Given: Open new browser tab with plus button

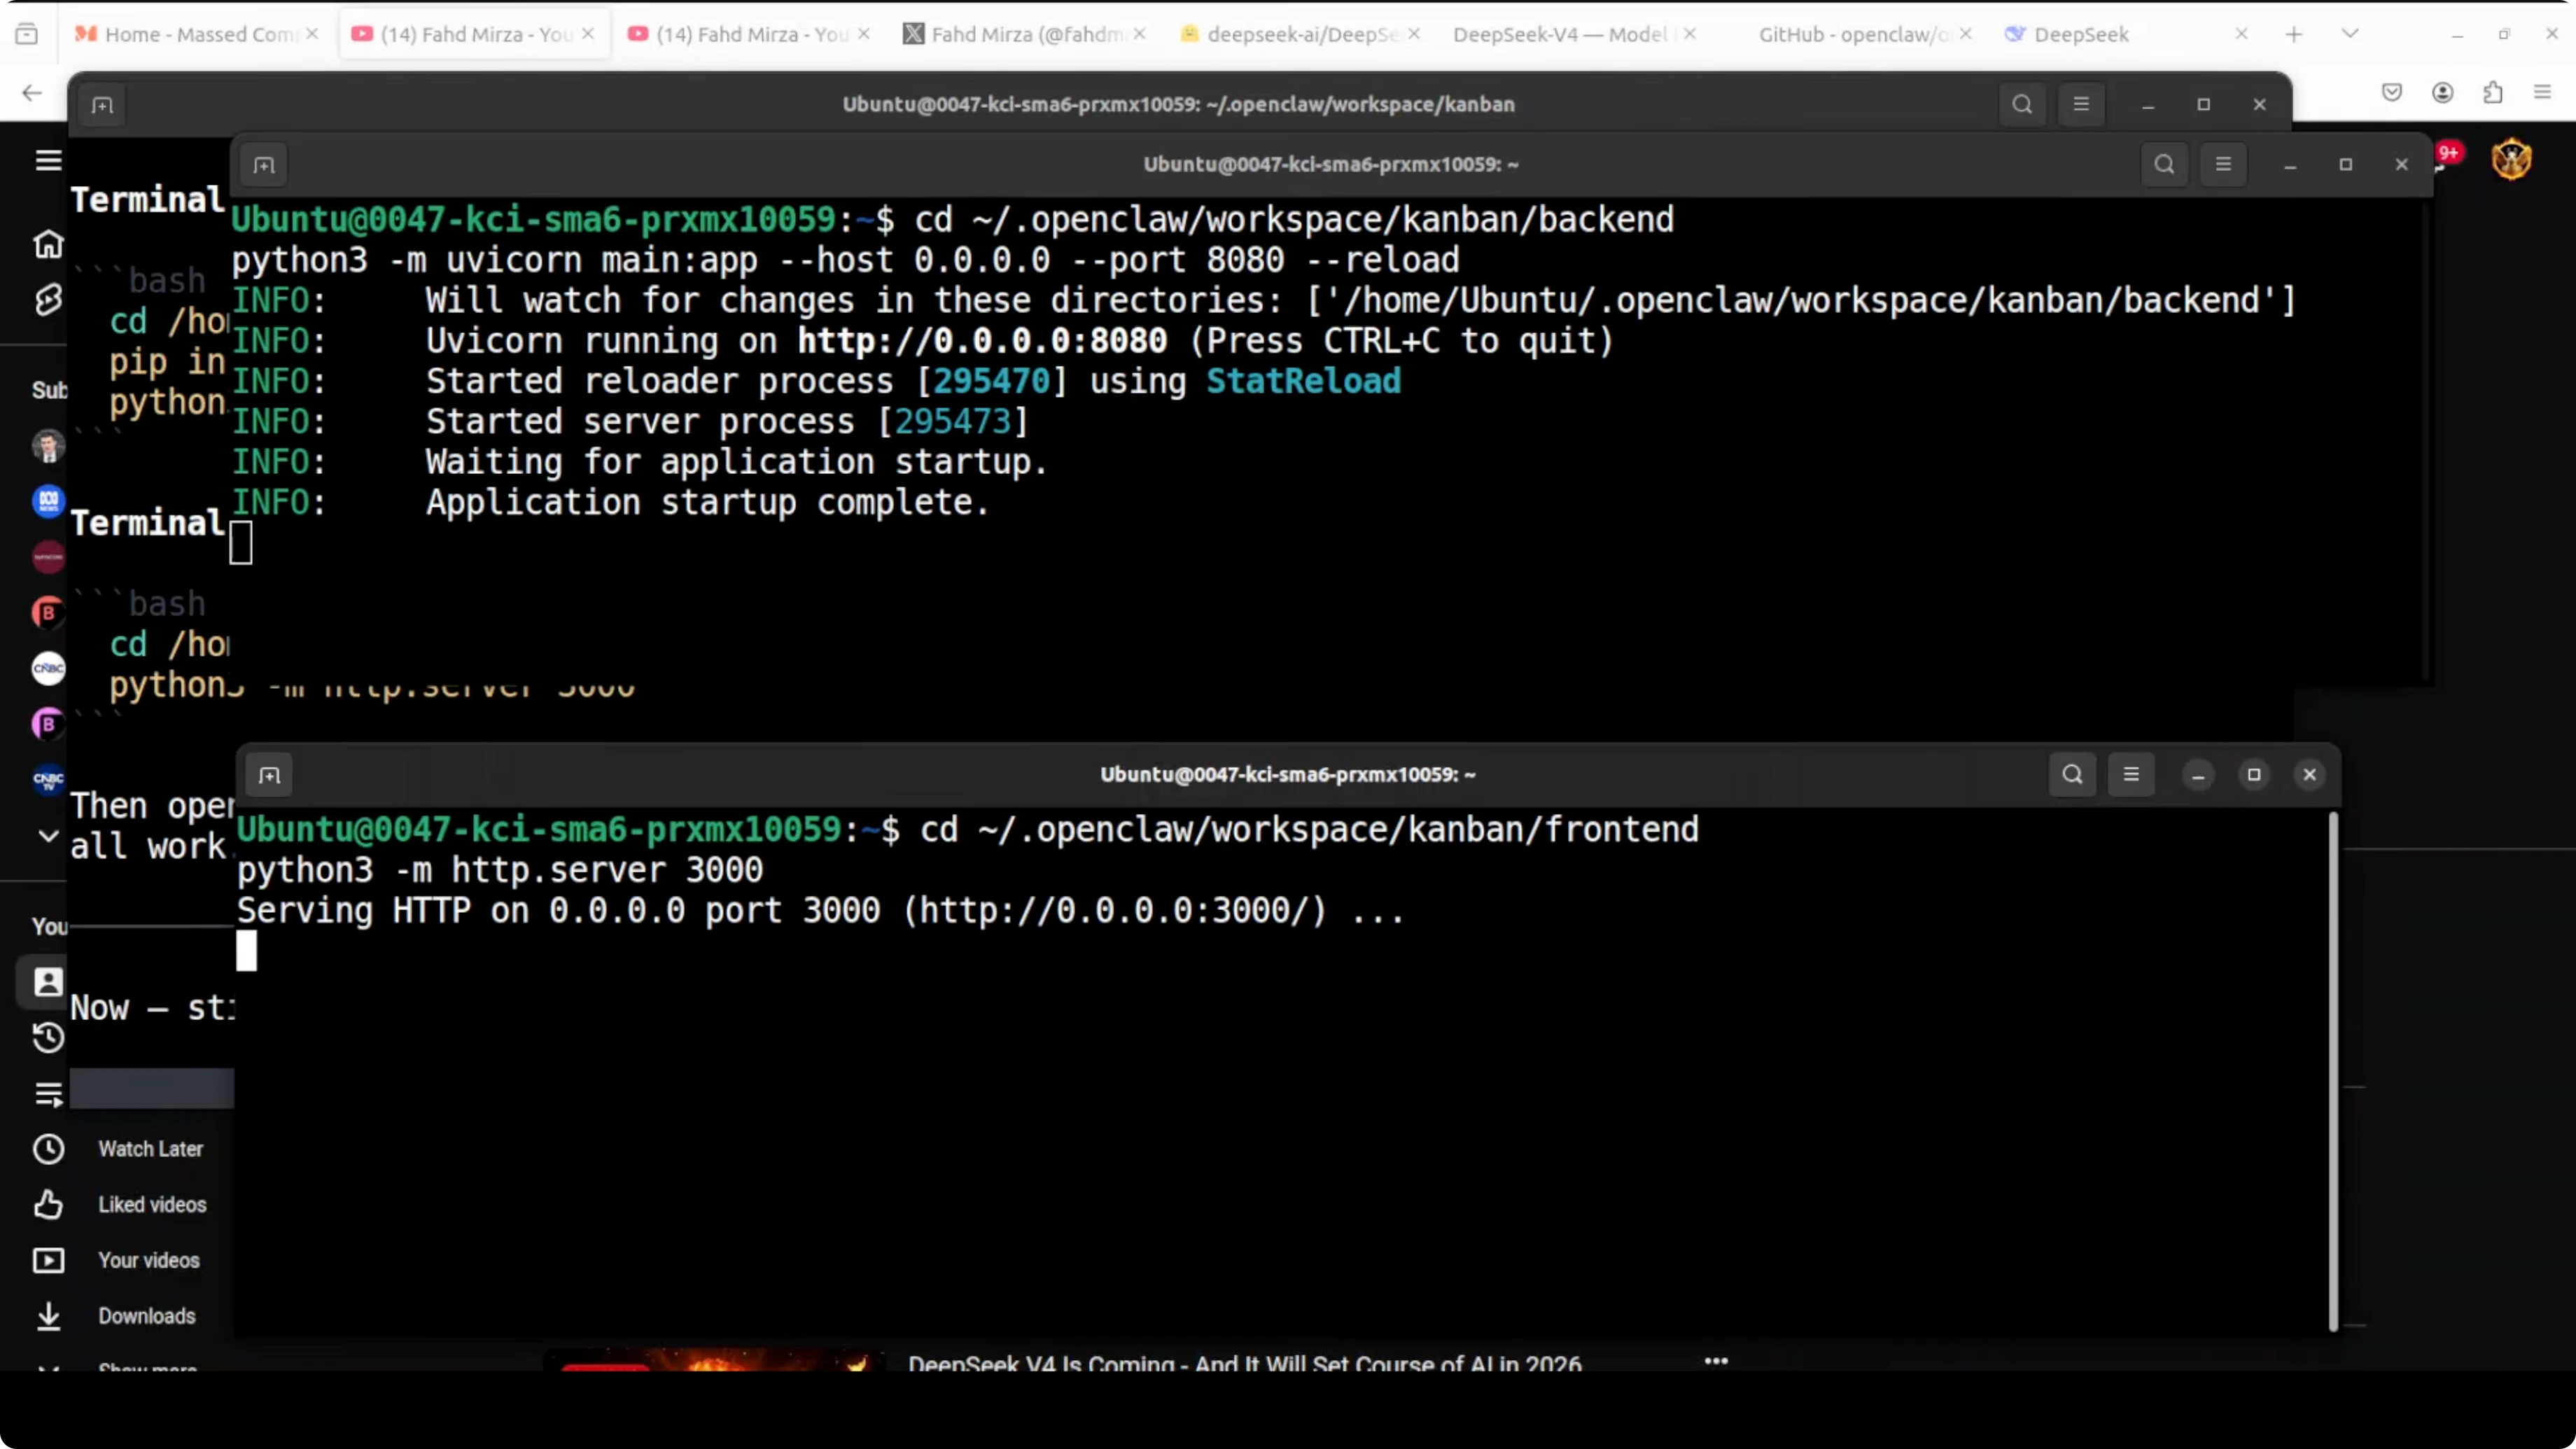Looking at the screenshot, I should click(x=2294, y=34).
